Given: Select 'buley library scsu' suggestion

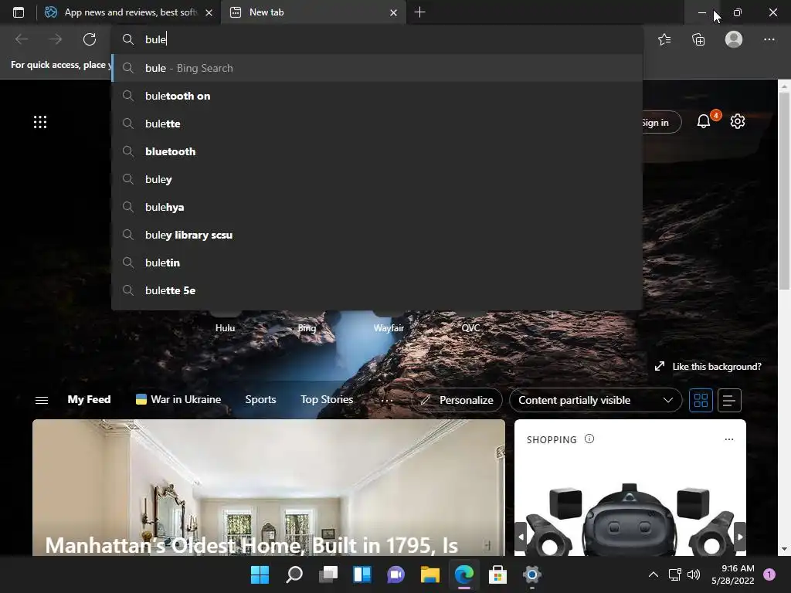Looking at the screenshot, I should (x=377, y=235).
